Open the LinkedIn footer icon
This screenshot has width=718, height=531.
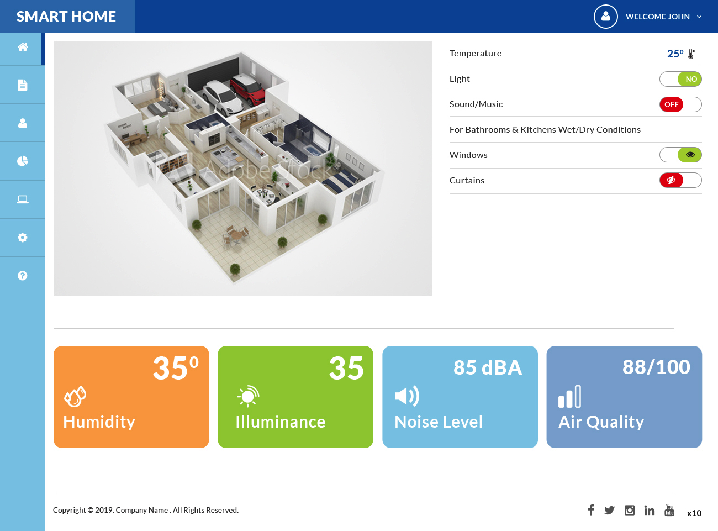pyautogui.click(x=650, y=510)
